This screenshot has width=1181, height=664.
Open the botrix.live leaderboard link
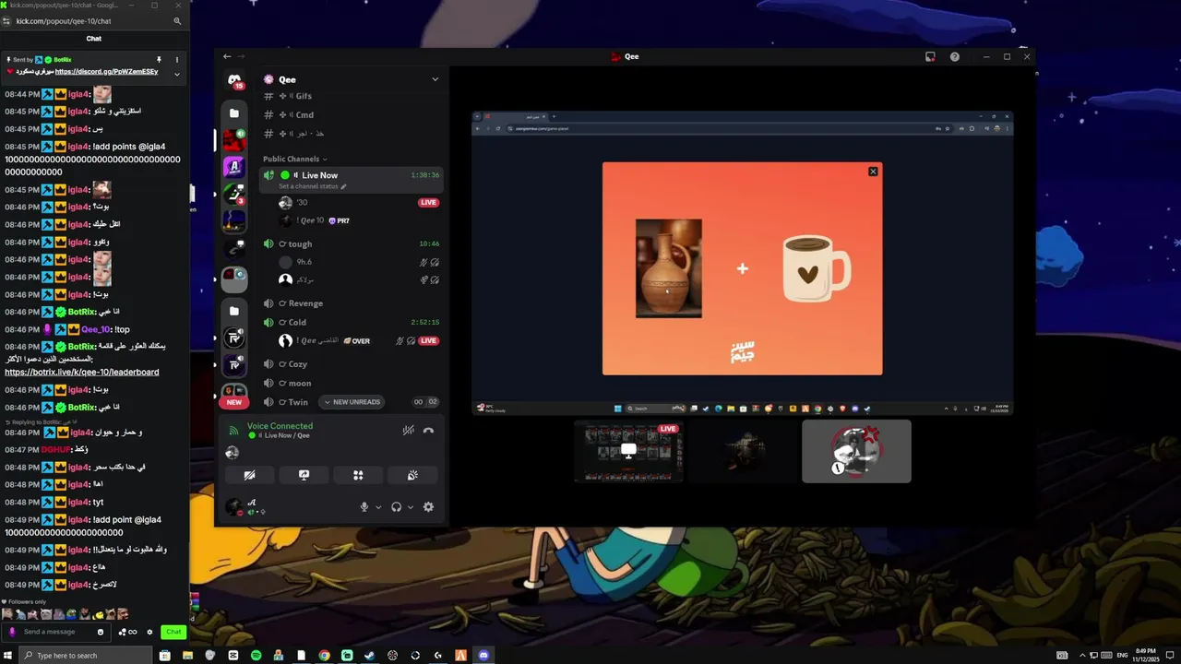click(82, 372)
